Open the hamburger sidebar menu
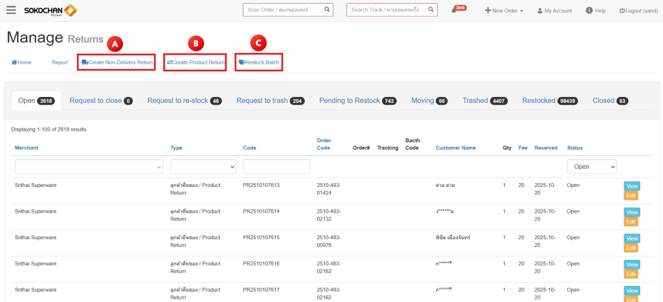 (11, 10)
